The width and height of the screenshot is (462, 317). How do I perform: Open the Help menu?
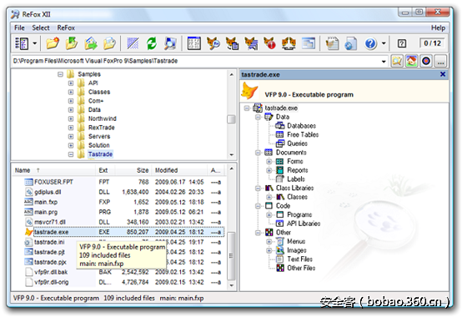tap(438, 28)
